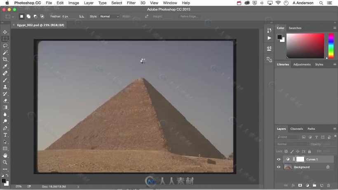Select the Gradient tool

coord(5,108)
